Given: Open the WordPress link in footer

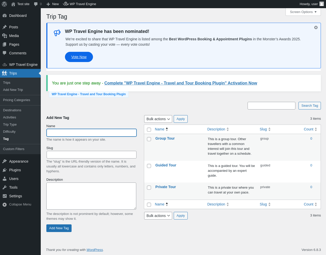Looking at the screenshot, I should (x=95, y=250).
